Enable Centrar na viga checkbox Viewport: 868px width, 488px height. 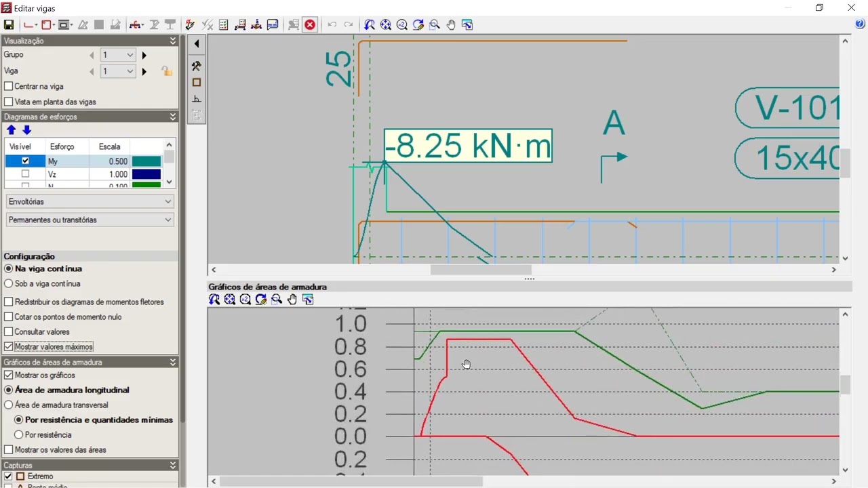9,86
